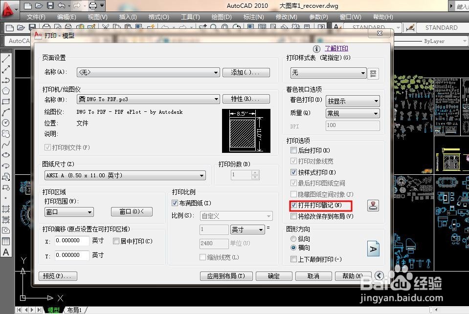Select the Arc draw tool
The image size is (469, 314).
(x=6, y=112)
